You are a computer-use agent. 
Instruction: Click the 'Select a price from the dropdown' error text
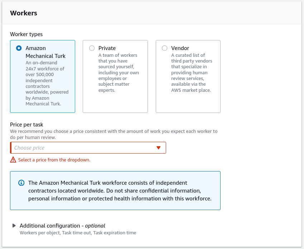coord(54,160)
